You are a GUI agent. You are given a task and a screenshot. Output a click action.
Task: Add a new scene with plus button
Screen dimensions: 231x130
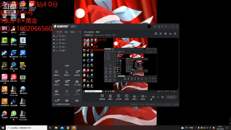pyautogui.click(x=80, y=32)
